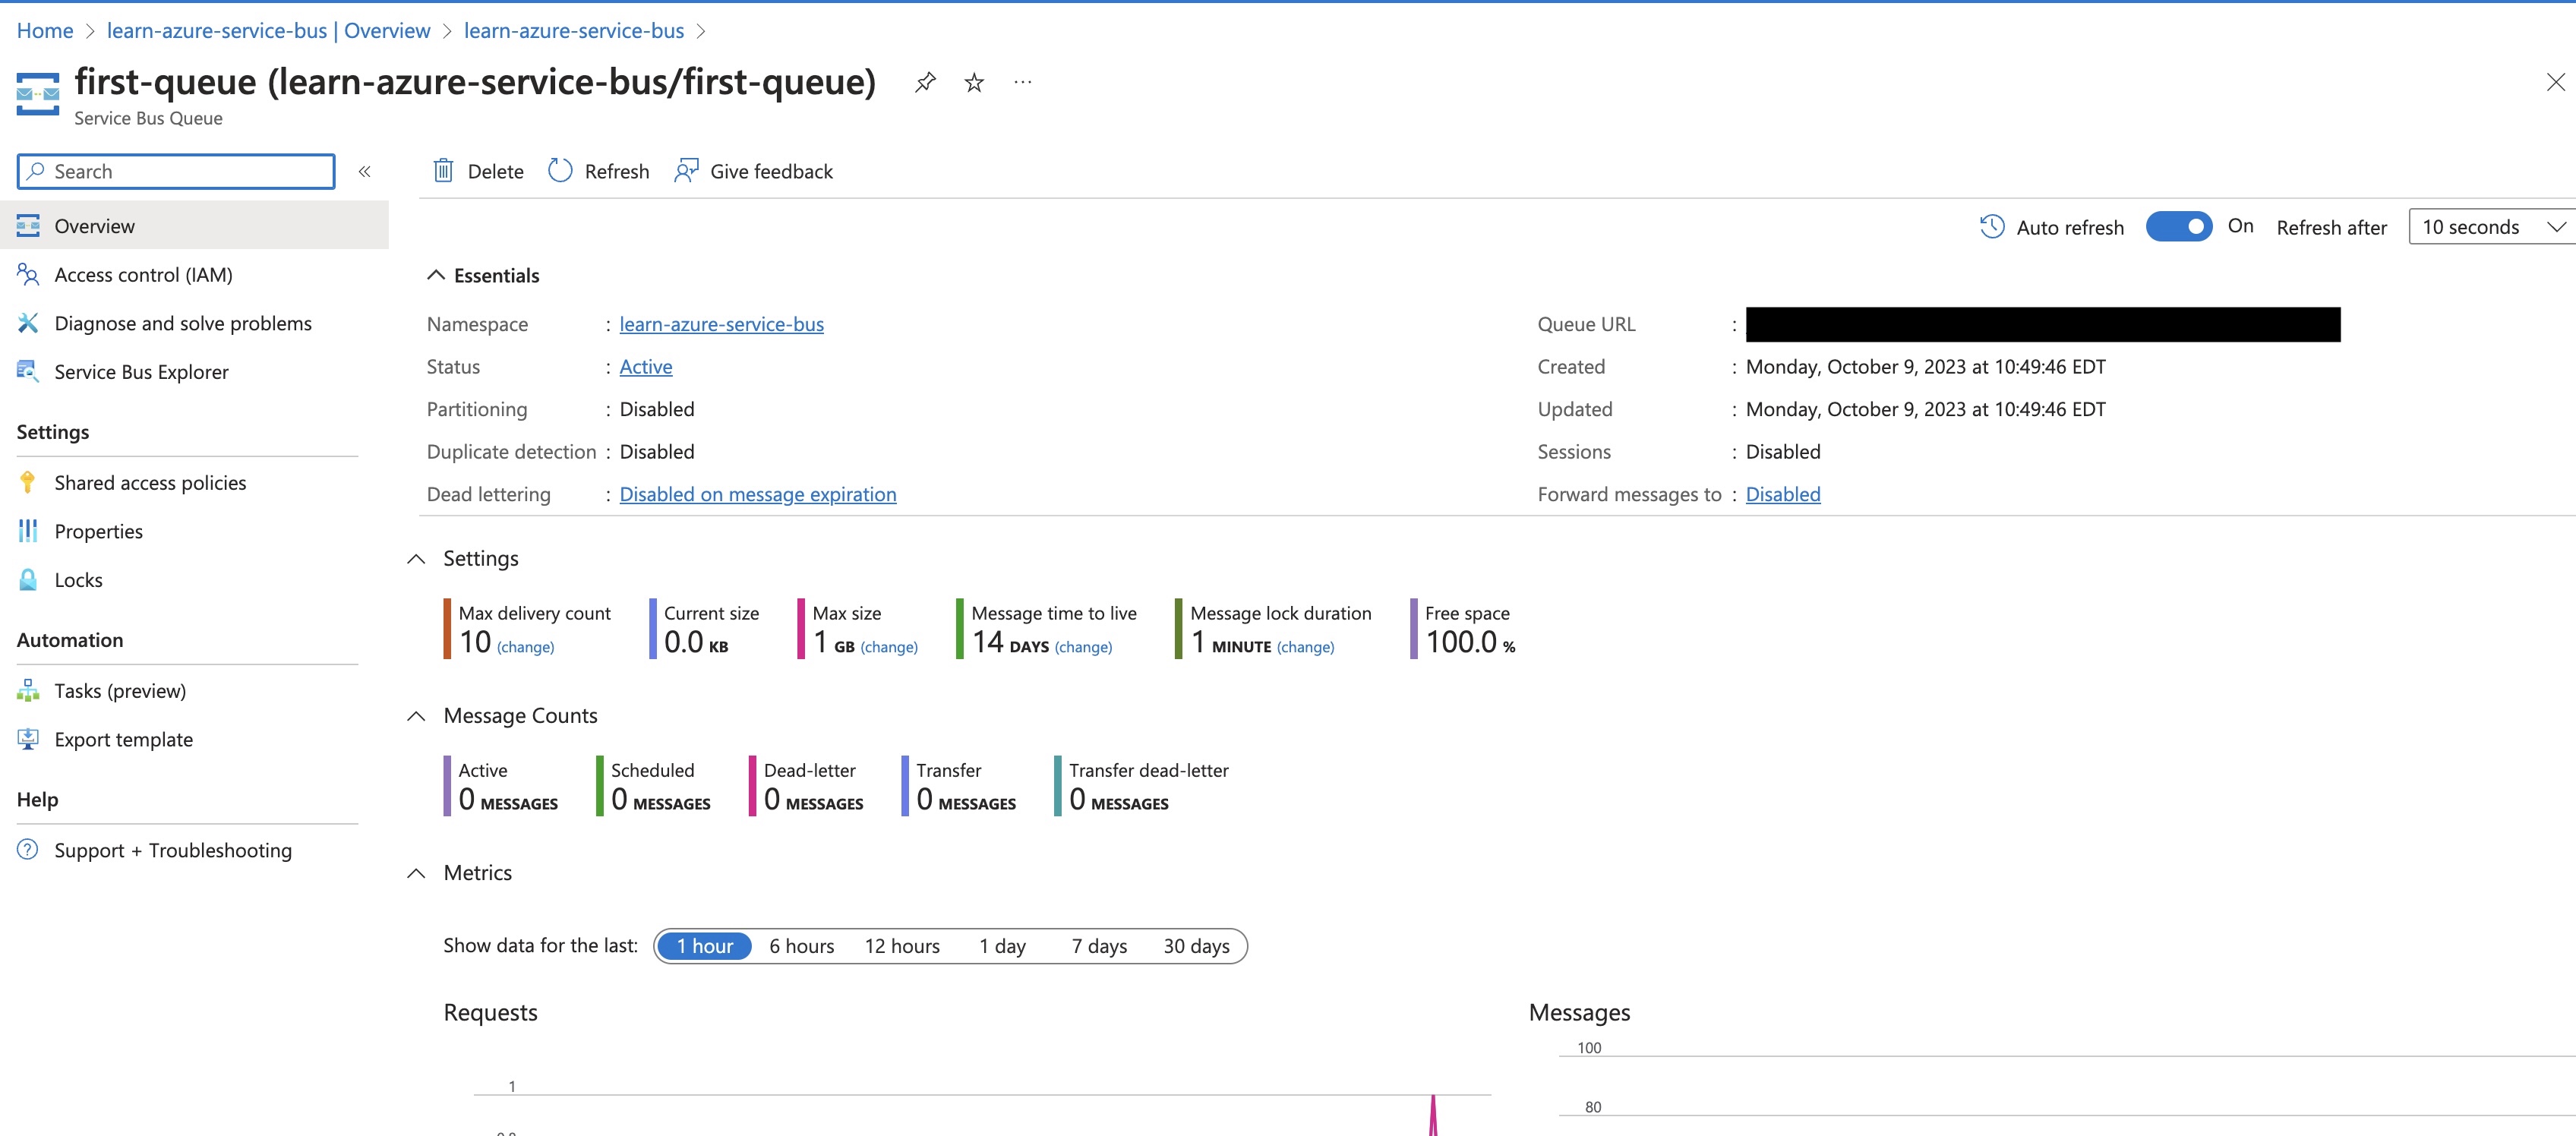Open Service Bus Explorer from the sidebar
The height and width of the screenshot is (1136, 2576).
pyautogui.click(x=141, y=372)
